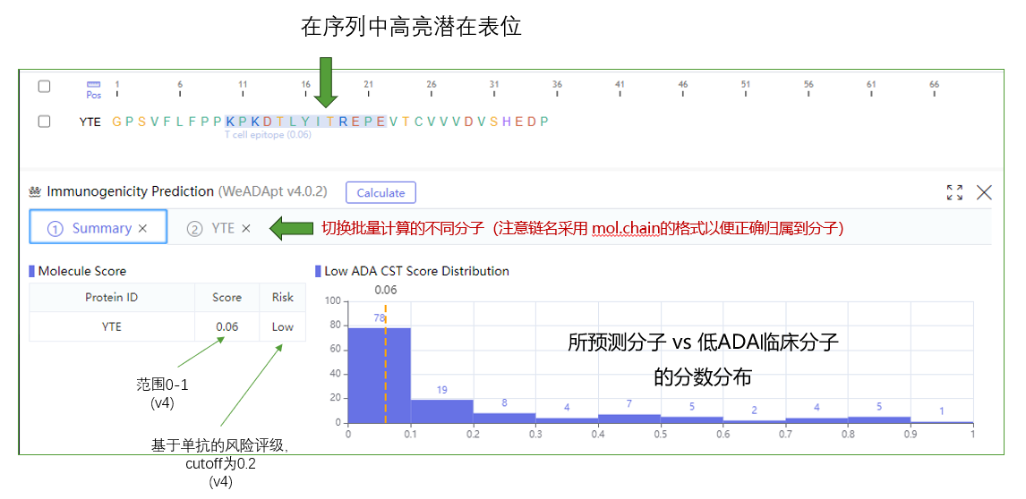Click the T cell epitope (0.06) label
1026x499 pixels.
point(268,135)
